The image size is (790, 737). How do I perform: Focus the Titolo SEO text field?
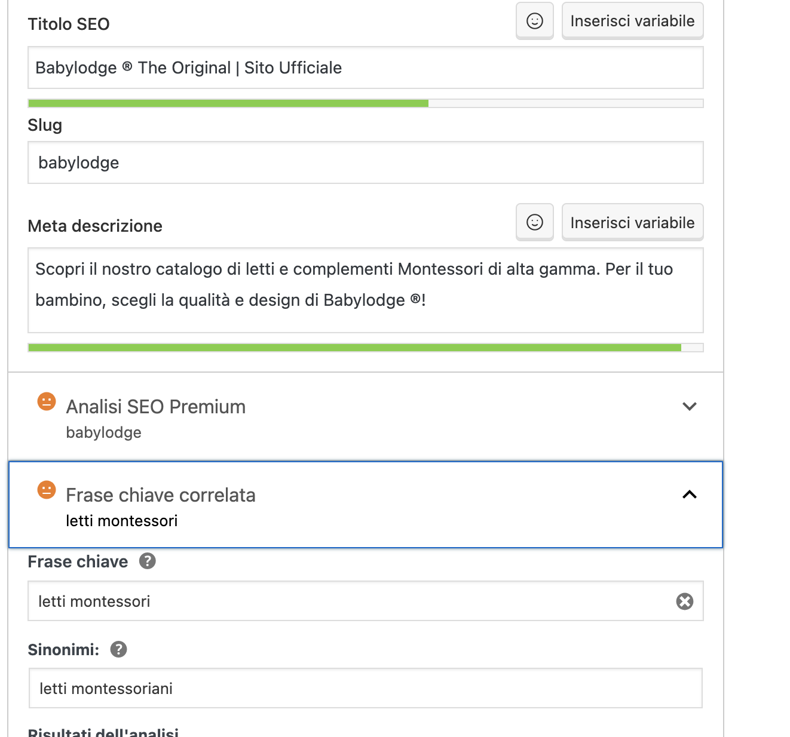366,67
